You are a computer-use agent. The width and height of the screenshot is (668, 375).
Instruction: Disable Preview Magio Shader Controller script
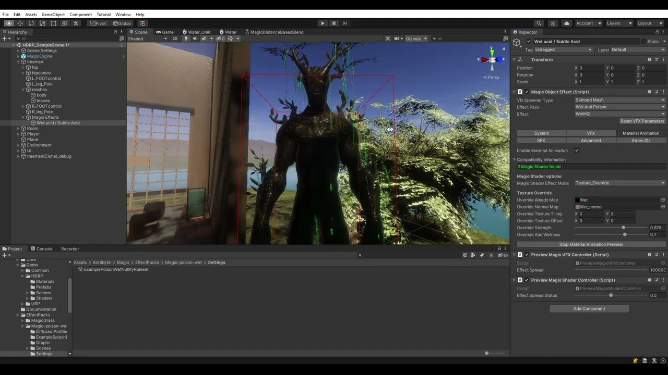pos(527,280)
